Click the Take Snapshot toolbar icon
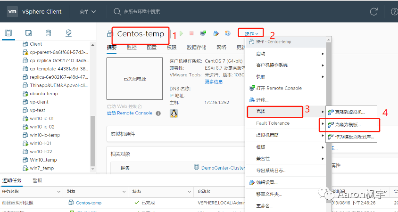 point(227,33)
